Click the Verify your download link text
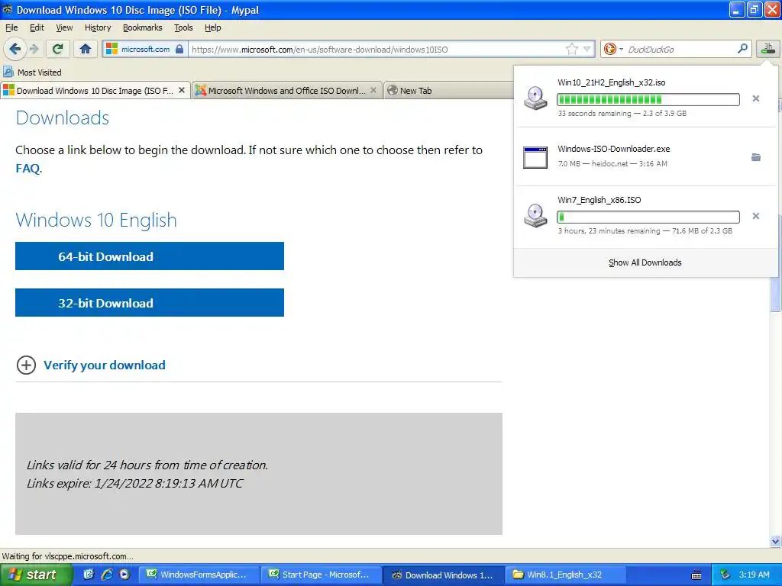Viewport: 782px width, 586px height. pos(104,365)
